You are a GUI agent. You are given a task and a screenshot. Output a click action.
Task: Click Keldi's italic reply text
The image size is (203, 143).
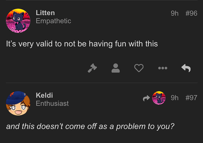click(x=90, y=126)
